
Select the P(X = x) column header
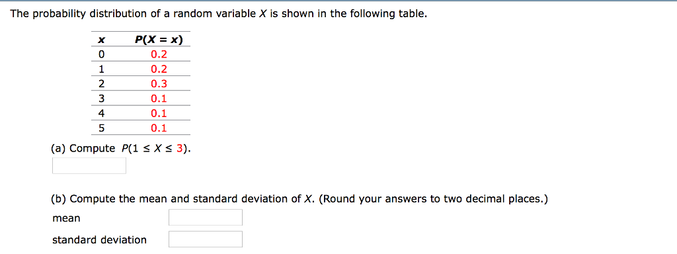(159, 40)
